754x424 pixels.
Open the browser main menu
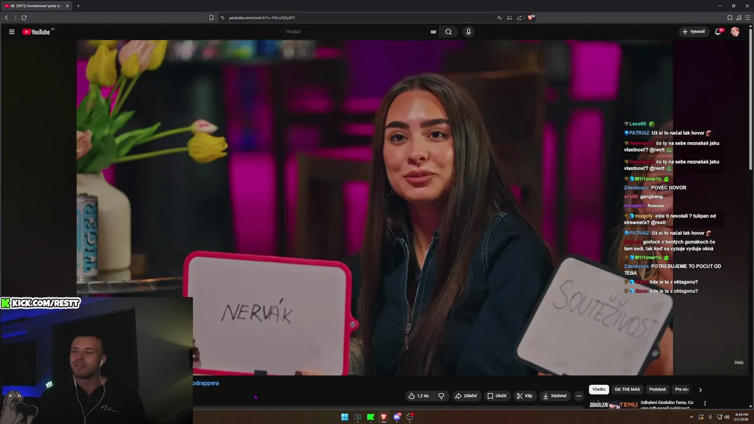[748, 18]
